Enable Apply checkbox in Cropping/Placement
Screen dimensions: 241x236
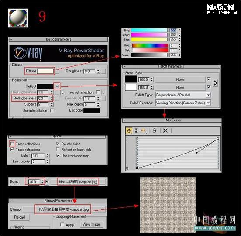(62, 225)
